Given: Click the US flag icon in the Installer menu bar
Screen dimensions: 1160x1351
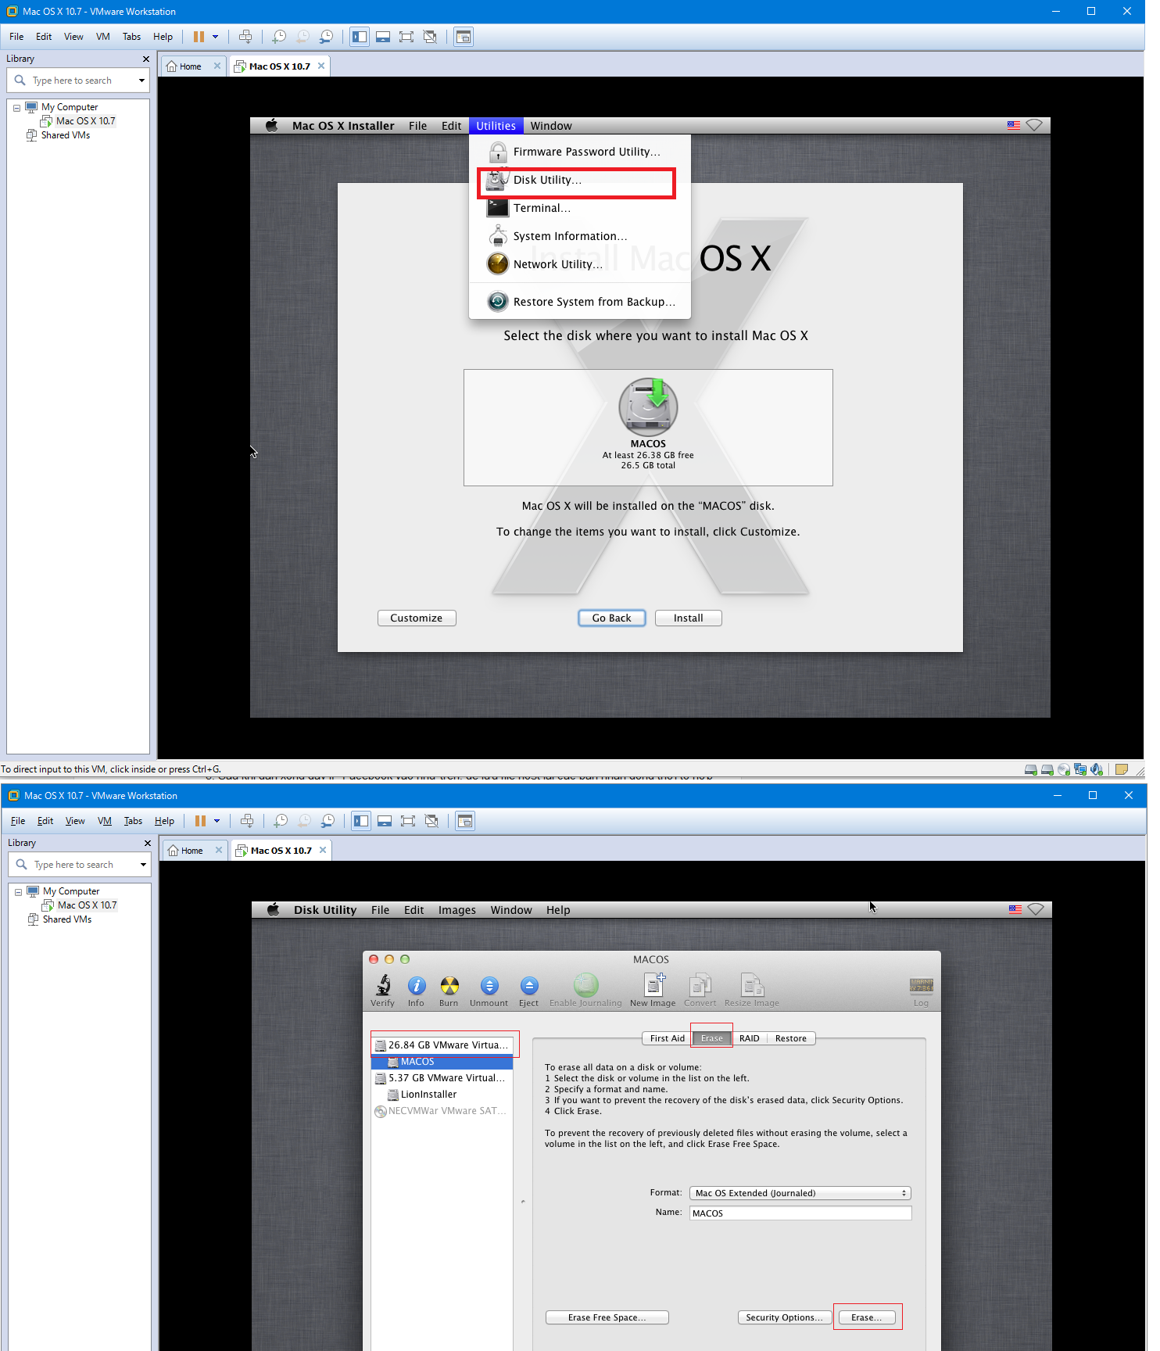Looking at the screenshot, I should [1014, 125].
